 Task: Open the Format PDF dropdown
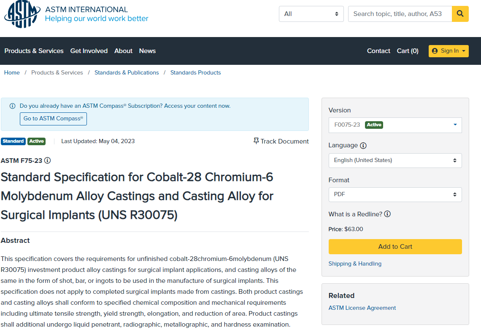[x=395, y=194]
